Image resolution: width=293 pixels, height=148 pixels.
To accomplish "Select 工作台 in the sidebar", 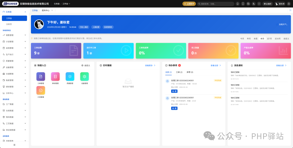I will tap(14, 18).
